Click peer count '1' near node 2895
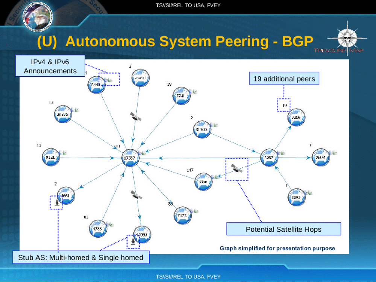376x282 pixels. coord(286,185)
